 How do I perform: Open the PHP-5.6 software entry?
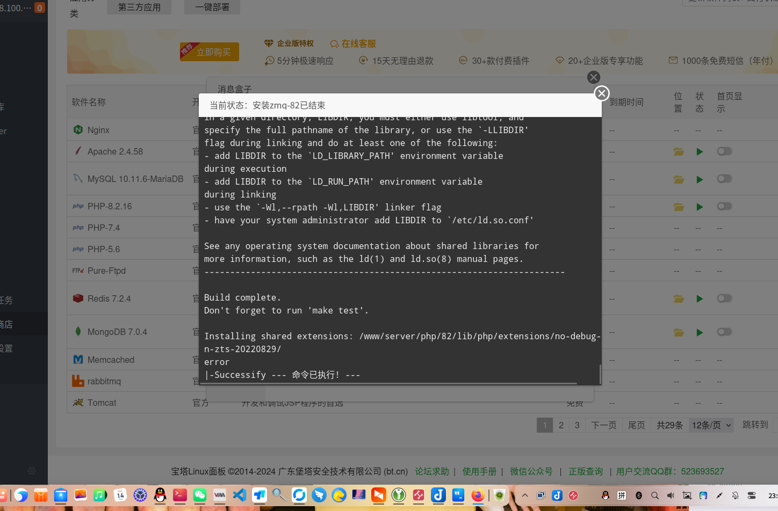pos(104,249)
